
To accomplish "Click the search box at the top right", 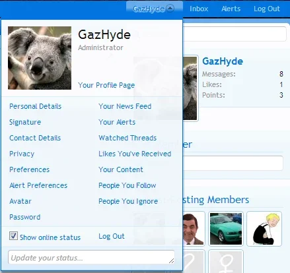I will tap(235, 34).
